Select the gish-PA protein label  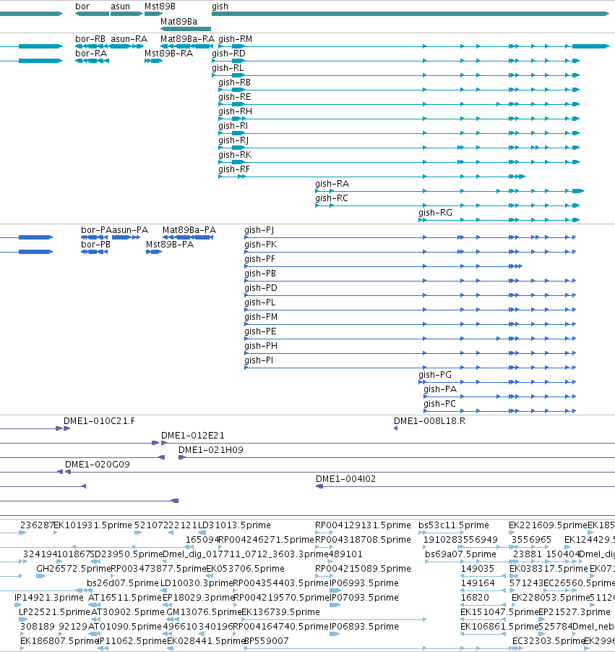(440, 389)
